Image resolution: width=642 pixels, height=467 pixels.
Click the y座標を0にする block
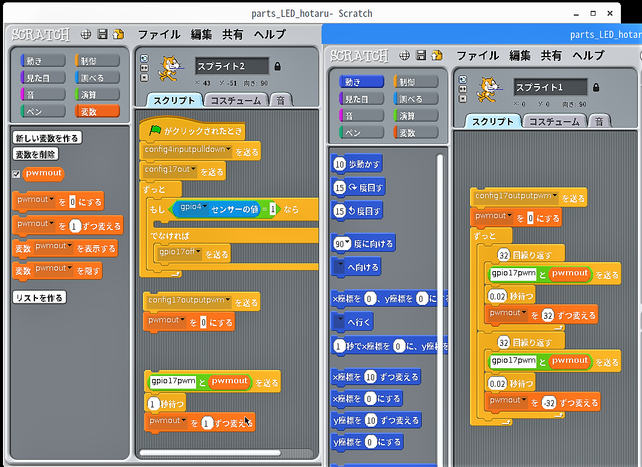pyautogui.click(x=367, y=442)
